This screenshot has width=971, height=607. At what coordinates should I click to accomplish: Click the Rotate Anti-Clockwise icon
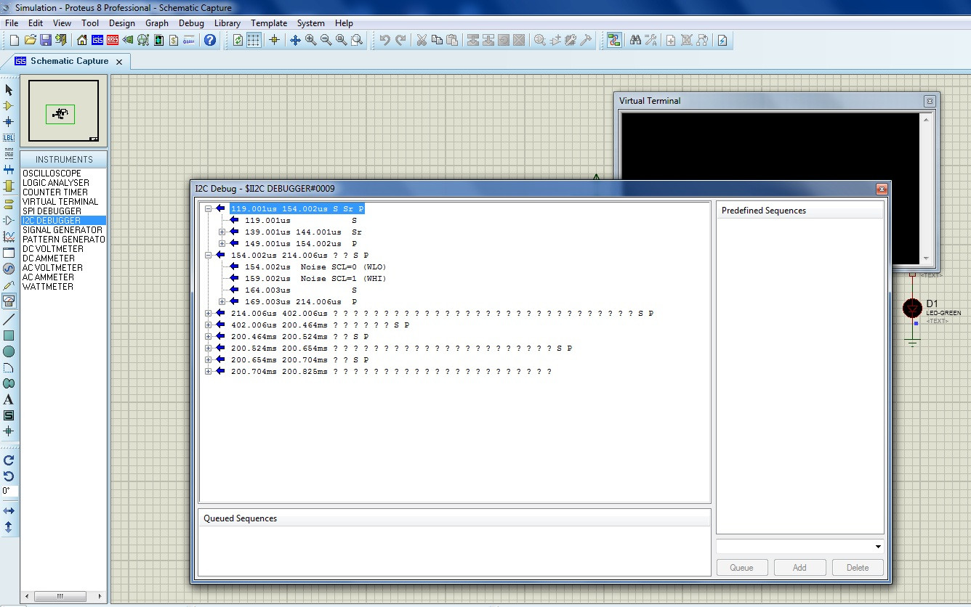pos(9,476)
